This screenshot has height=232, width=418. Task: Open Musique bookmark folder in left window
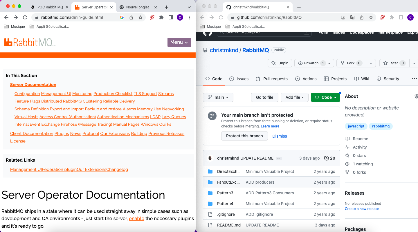[15, 27]
